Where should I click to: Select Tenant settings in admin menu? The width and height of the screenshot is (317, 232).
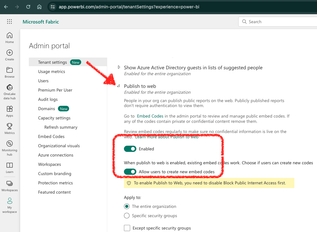[68, 62]
